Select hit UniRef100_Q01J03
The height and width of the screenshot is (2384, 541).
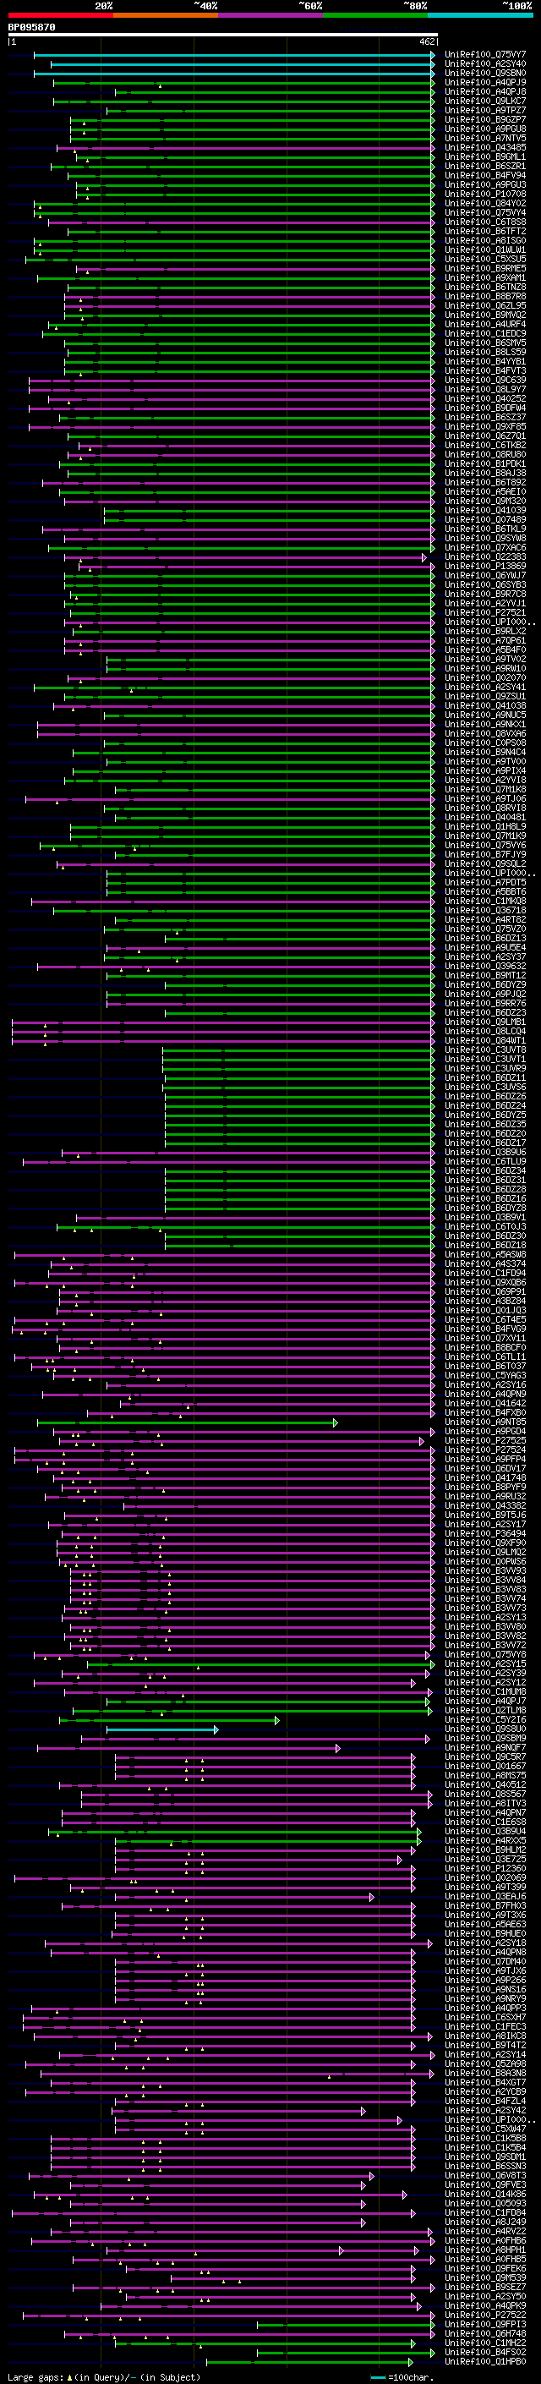point(485,1311)
